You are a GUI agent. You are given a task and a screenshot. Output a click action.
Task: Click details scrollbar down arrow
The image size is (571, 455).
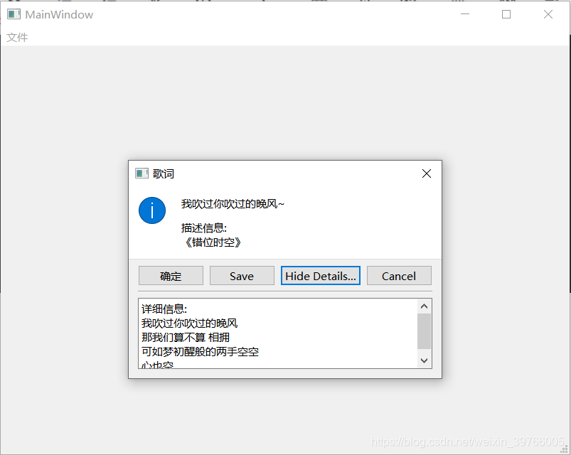pos(424,360)
